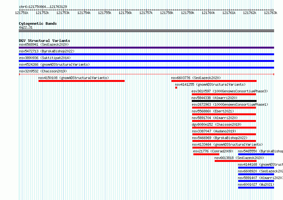Click the blue nsv5472713 variant bar
The width and height of the screenshot is (283, 200).
[x=146, y=54]
